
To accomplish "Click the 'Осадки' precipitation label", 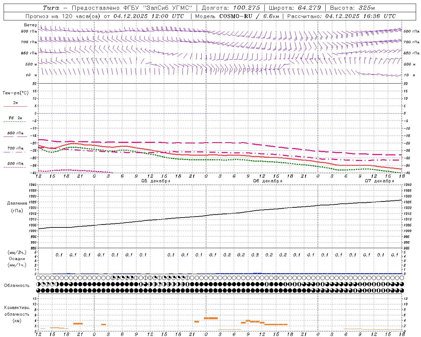I will (17, 259).
